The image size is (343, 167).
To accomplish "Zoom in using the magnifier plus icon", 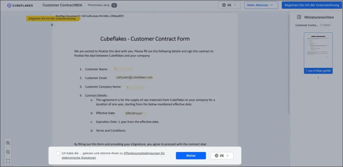I will (x=8, y=143).
